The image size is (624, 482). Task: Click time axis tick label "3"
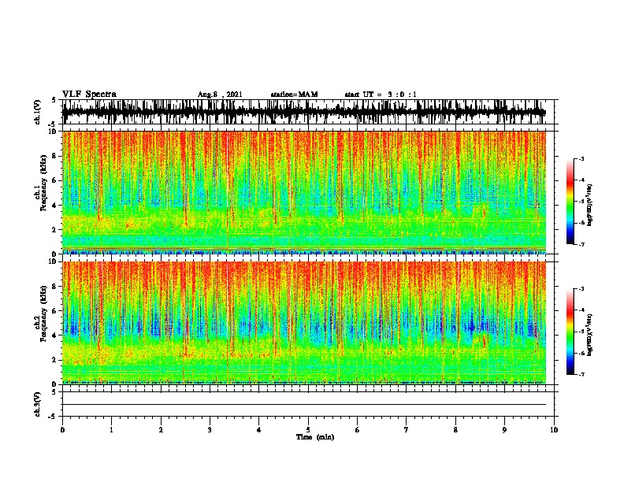[210, 430]
